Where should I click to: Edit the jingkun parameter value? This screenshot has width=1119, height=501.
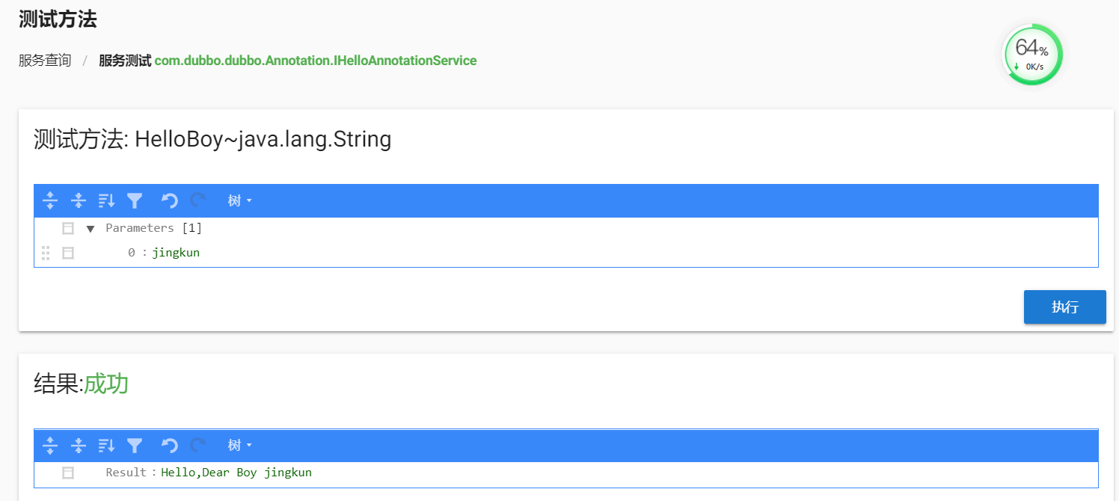pyautogui.click(x=176, y=253)
